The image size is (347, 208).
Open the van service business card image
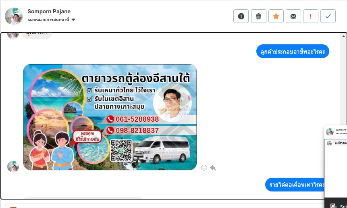coord(110,117)
